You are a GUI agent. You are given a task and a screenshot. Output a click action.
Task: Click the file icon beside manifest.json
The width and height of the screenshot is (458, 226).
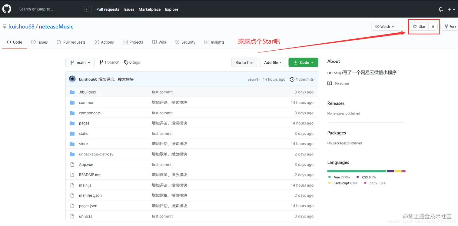(x=72, y=195)
